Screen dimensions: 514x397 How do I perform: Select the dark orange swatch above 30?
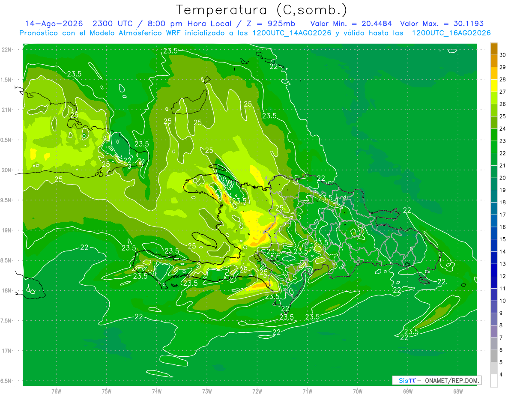(494, 49)
